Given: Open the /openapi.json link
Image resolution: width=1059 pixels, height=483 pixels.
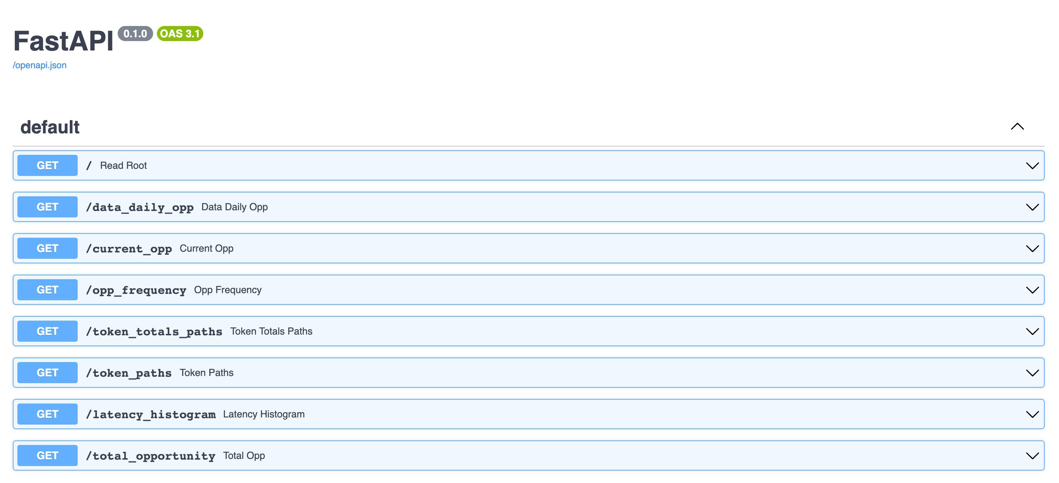Looking at the screenshot, I should click(40, 65).
